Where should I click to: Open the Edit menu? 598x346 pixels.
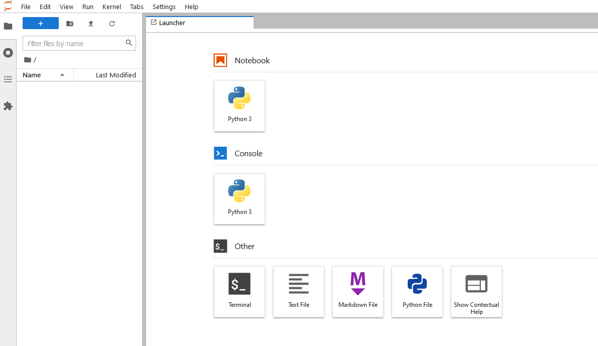[45, 7]
